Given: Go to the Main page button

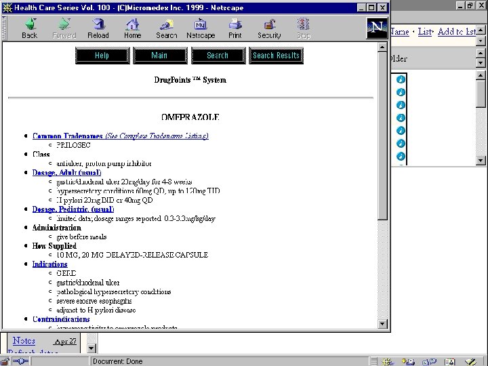Looking at the screenshot, I should (160, 56).
